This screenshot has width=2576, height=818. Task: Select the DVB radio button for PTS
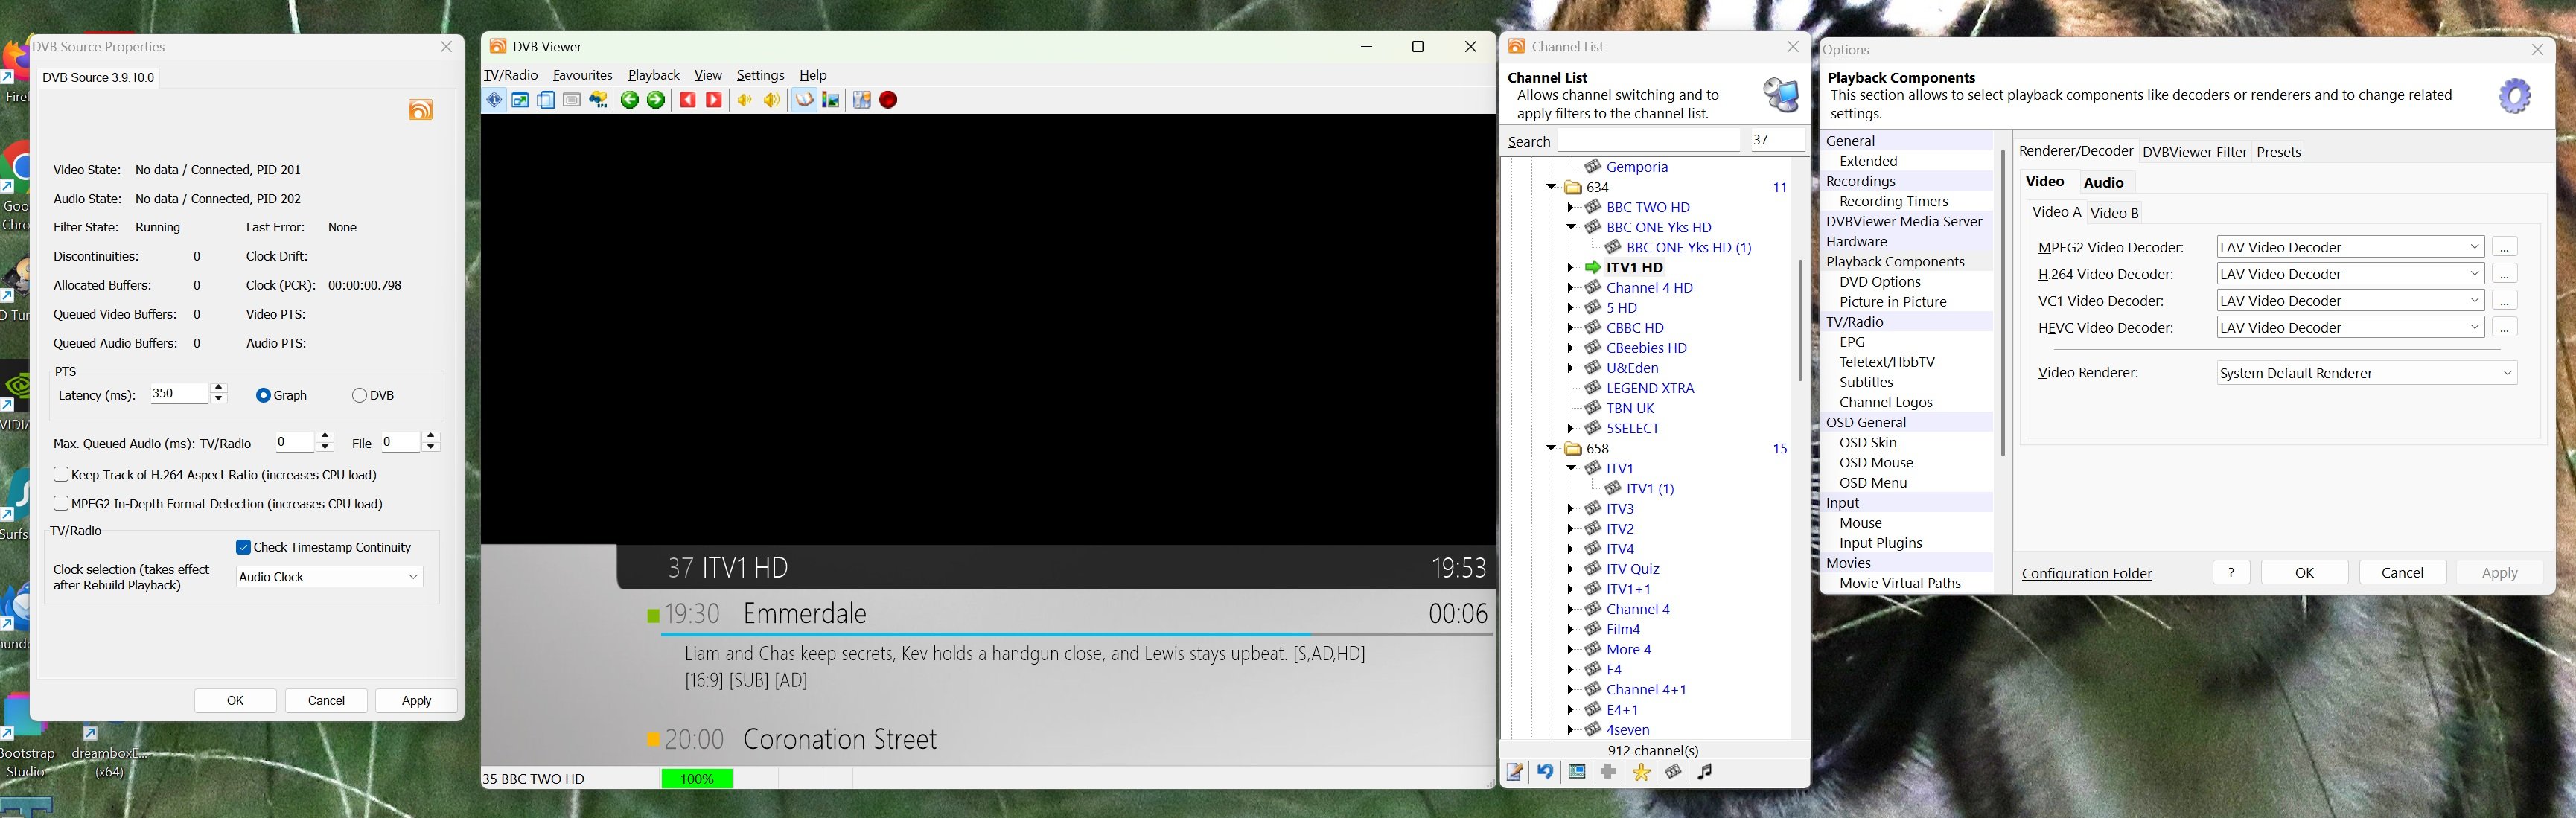point(360,396)
